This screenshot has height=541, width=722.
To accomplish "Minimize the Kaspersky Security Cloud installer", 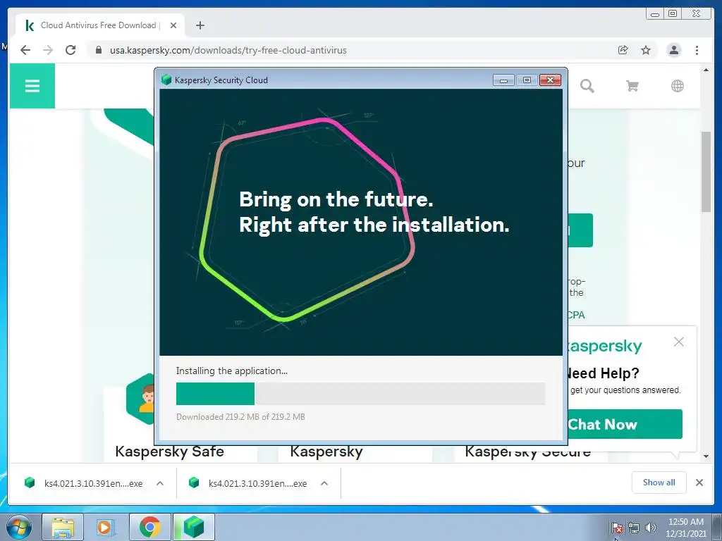I will point(503,80).
